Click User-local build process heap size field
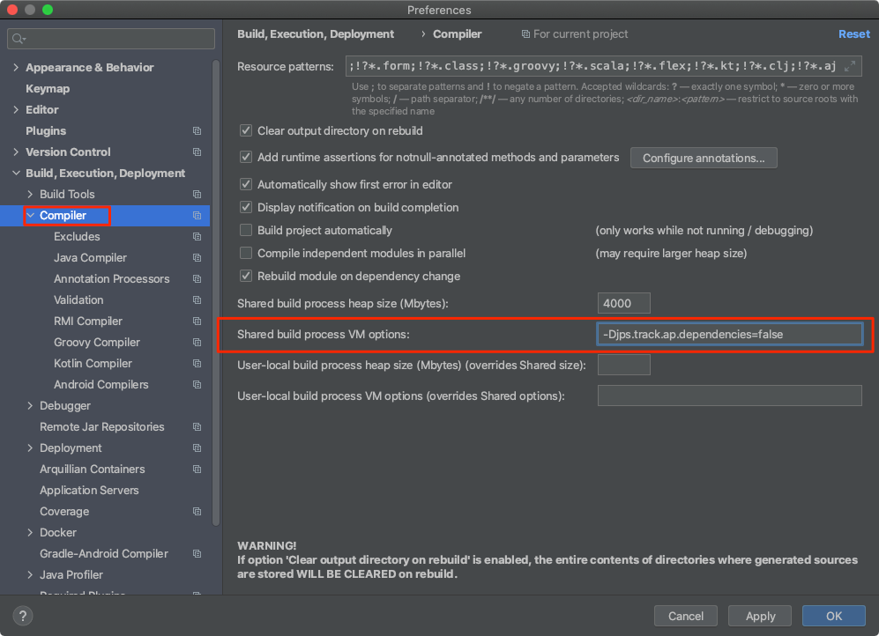Screen dimensions: 879x636 [624, 365]
